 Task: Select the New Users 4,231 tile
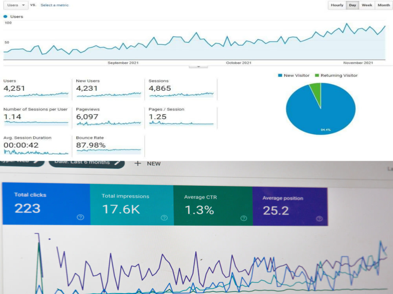tap(108, 89)
